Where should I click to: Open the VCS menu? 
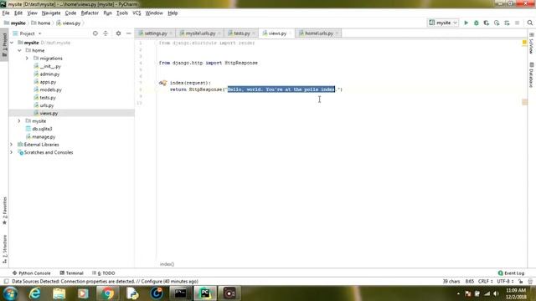[137, 13]
